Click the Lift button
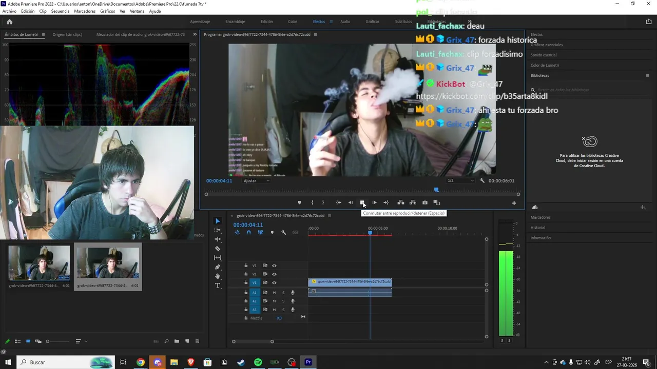 400,202
